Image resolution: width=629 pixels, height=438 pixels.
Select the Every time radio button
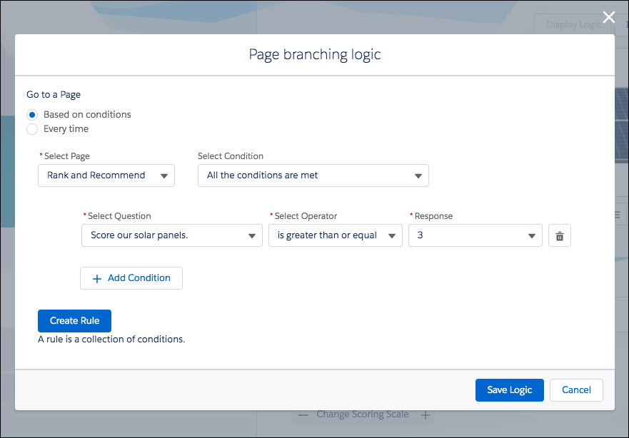click(x=32, y=129)
